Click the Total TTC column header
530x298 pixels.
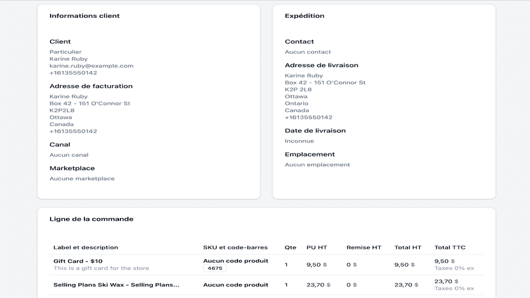450,247
